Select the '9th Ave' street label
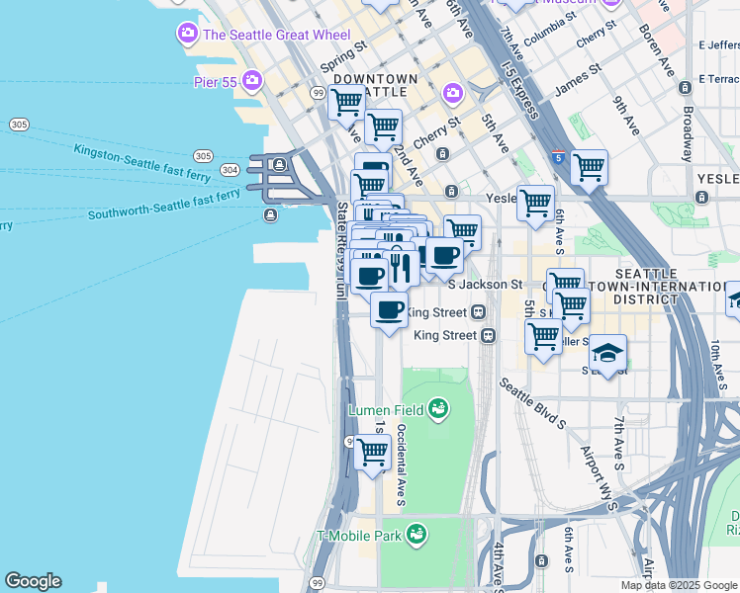The image size is (740, 593). [626, 116]
